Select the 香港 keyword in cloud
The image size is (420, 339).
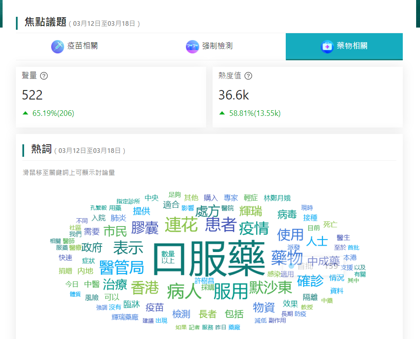(145, 288)
